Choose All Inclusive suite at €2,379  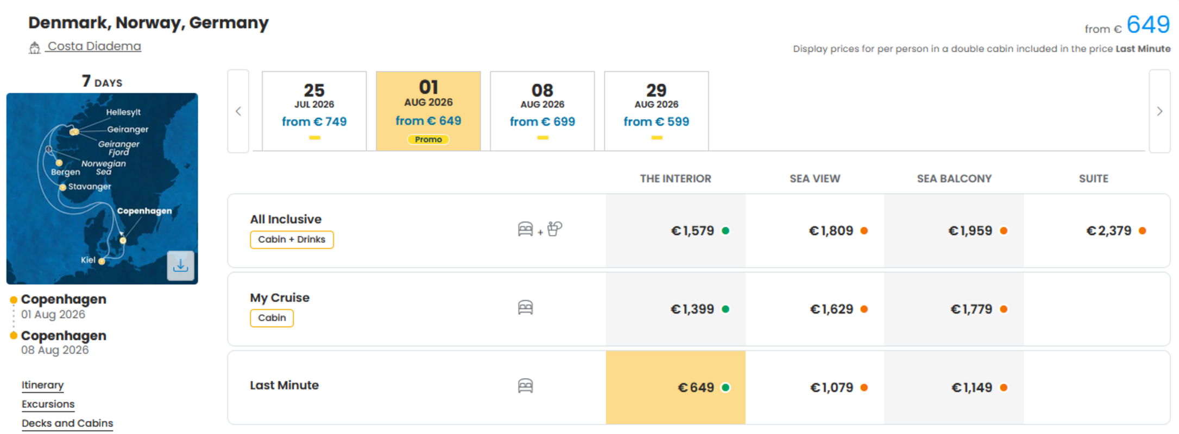coord(1096,231)
